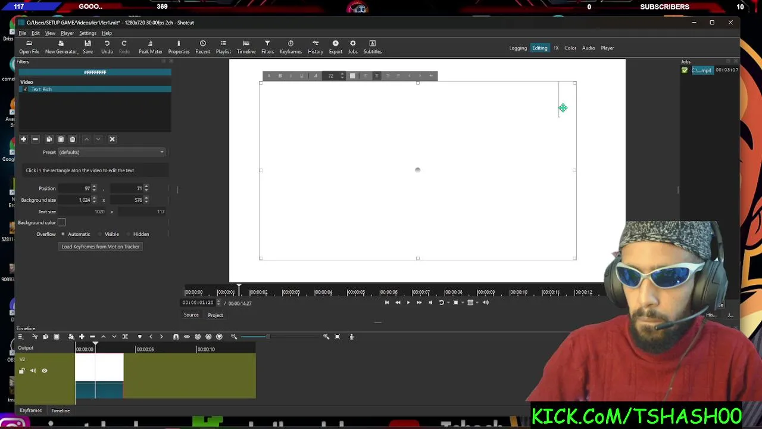Click the text font size stepper

342,76
